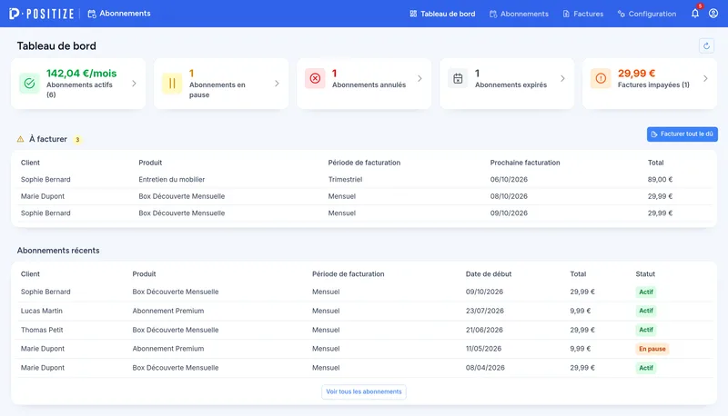Screen dimensions: 728x416
Task: Click the calendar icon for expired subscriptions
Action: pos(458,78)
